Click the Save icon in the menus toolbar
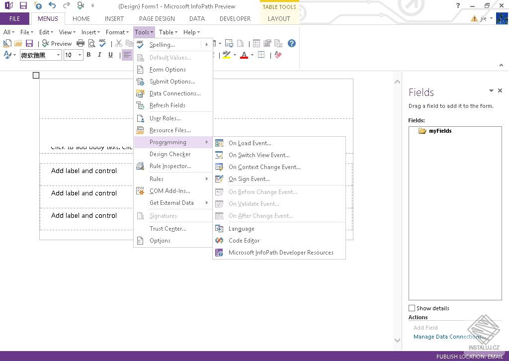Screen dimensions: 509x361 pyautogui.click(x=29, y=43)
